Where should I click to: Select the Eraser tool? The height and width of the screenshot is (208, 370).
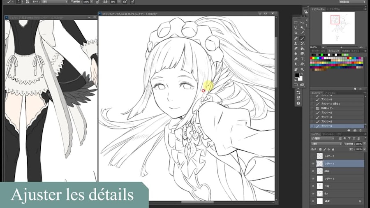click(296, 49)
